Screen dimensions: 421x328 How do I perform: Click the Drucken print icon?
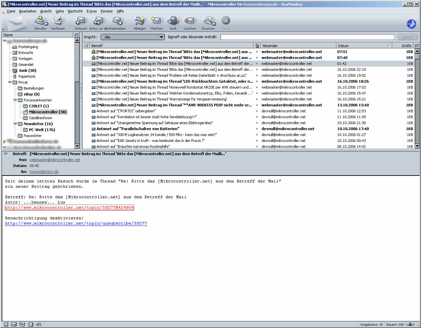[x=208, y=21]
